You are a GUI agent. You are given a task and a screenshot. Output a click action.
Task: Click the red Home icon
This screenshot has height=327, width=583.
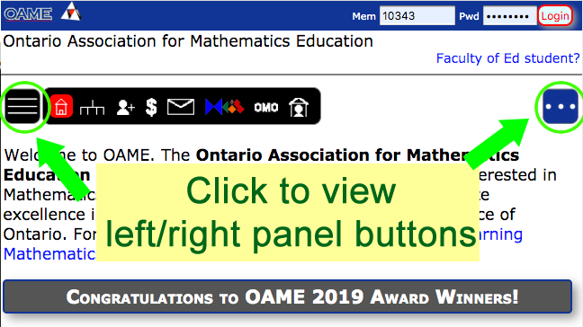[61, 107]
